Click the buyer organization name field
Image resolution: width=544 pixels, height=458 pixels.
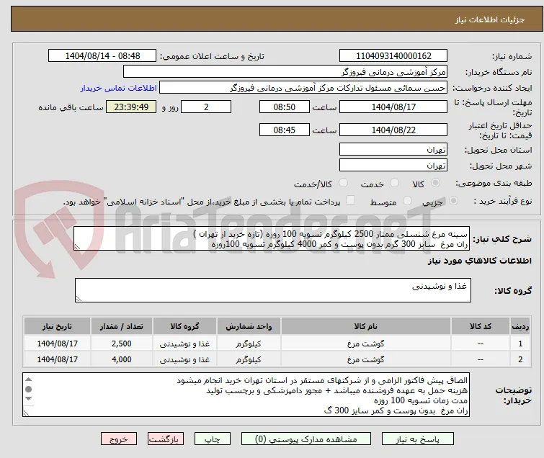pos(285,72)
